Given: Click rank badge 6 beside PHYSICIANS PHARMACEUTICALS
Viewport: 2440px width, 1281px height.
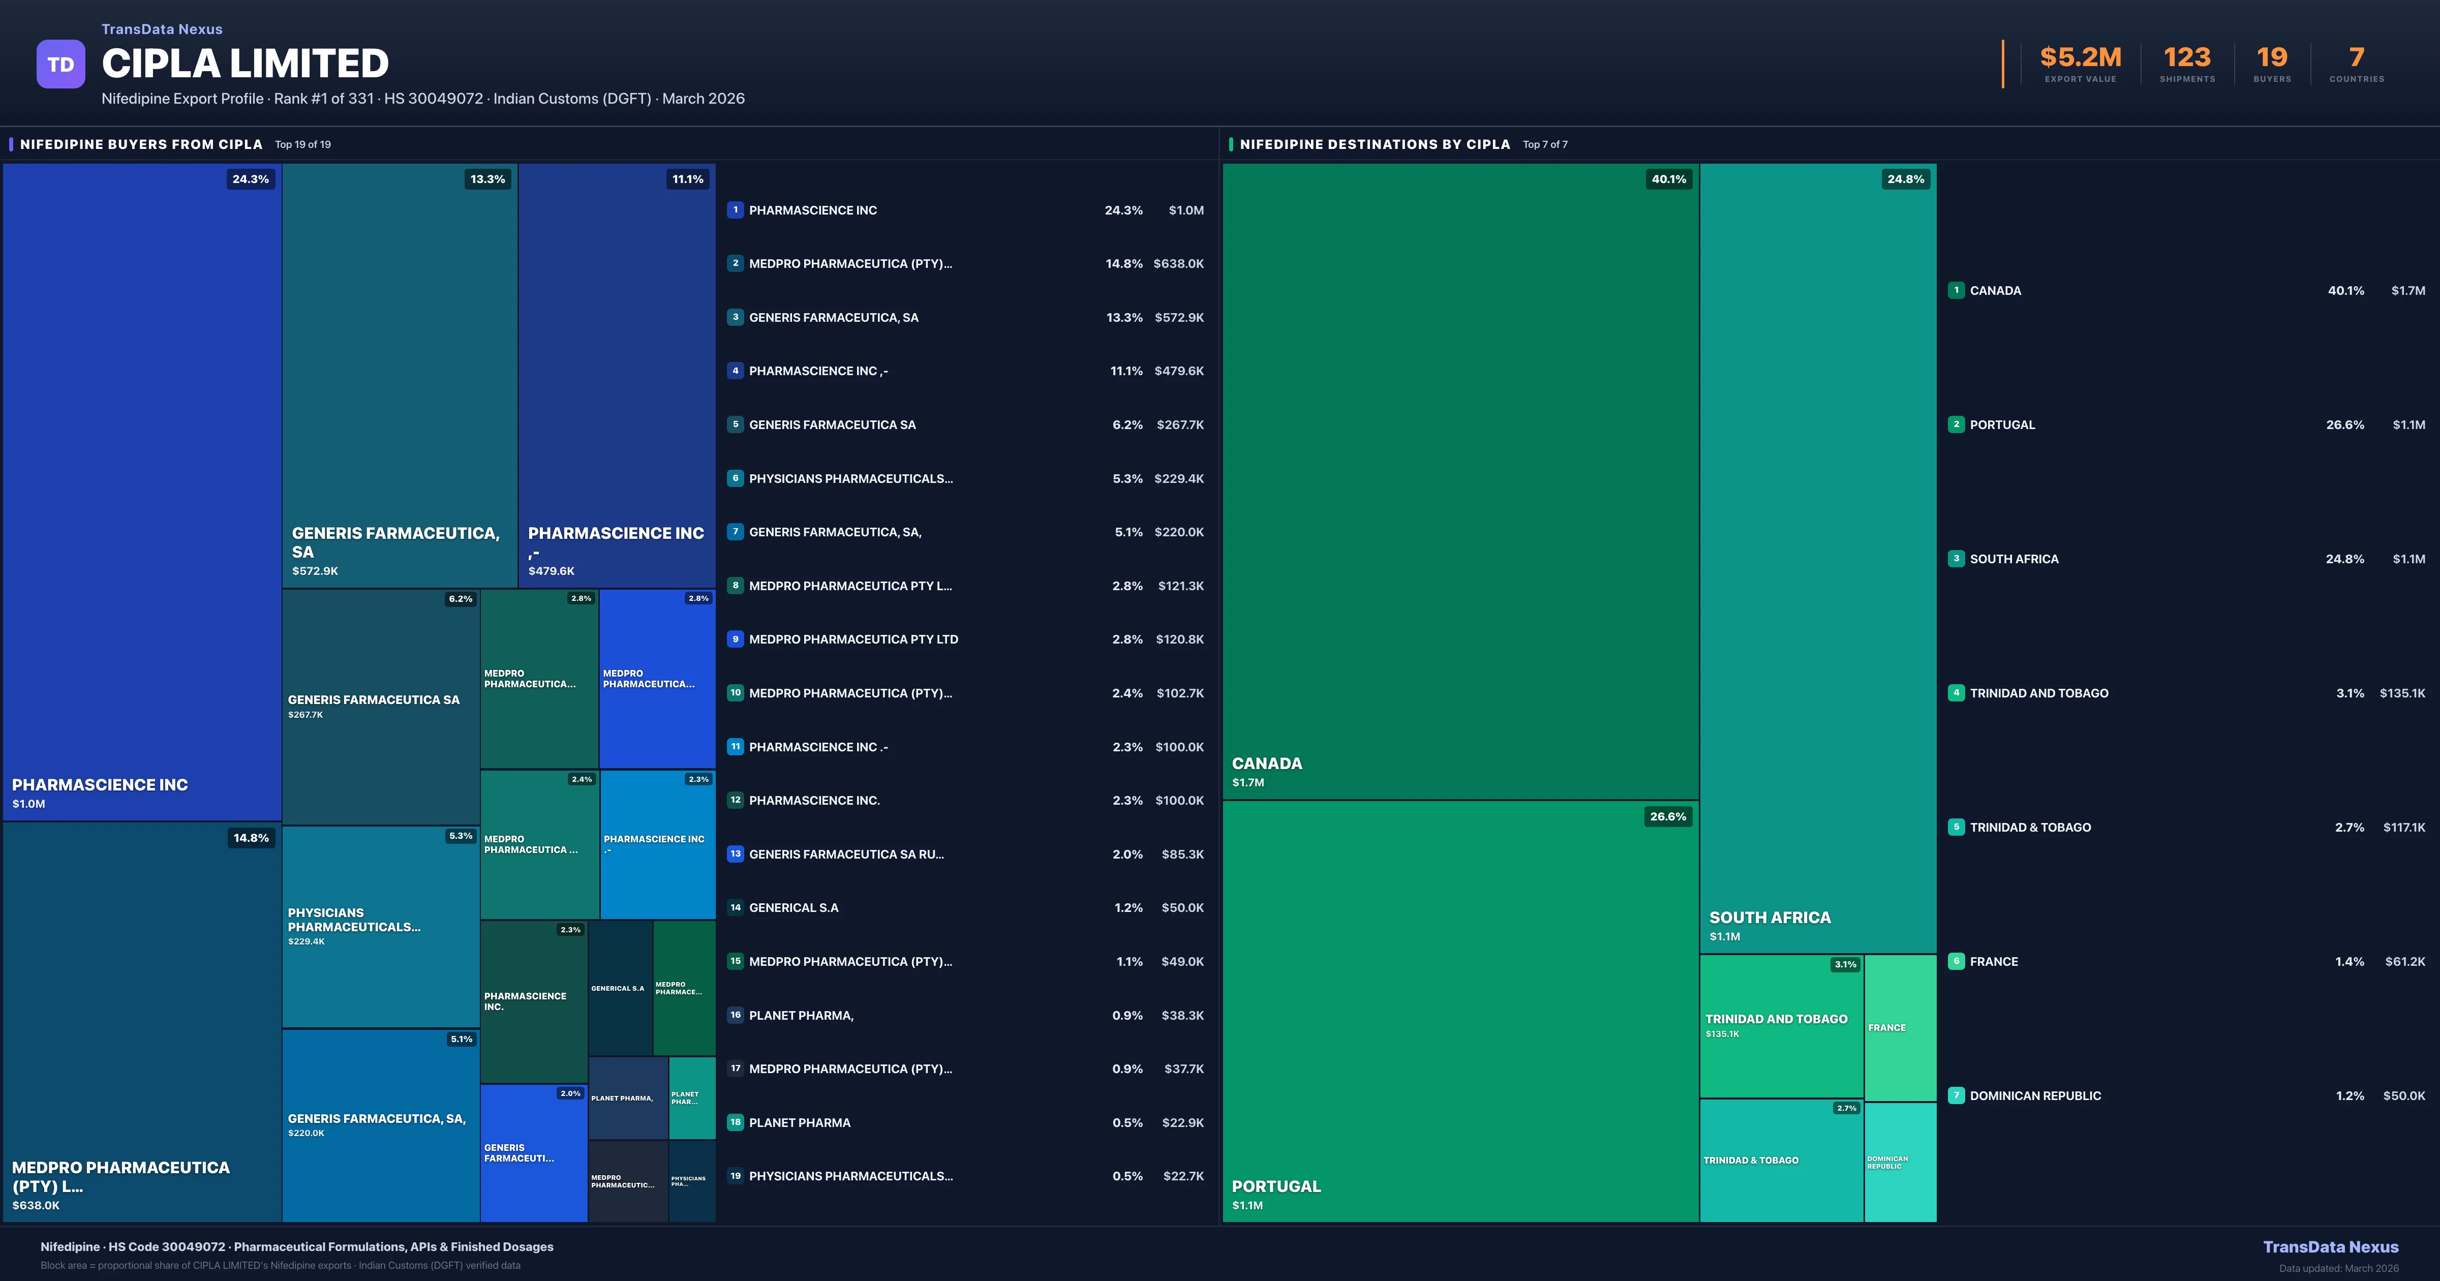Looking at the screenshot, I should pos(735,478).
